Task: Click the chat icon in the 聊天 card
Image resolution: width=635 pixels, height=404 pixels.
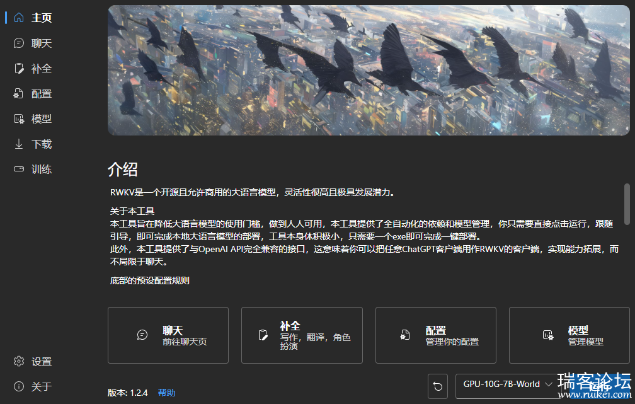Action: (x=142, y=335)
